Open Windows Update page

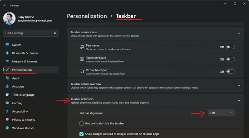click(31, 128)
